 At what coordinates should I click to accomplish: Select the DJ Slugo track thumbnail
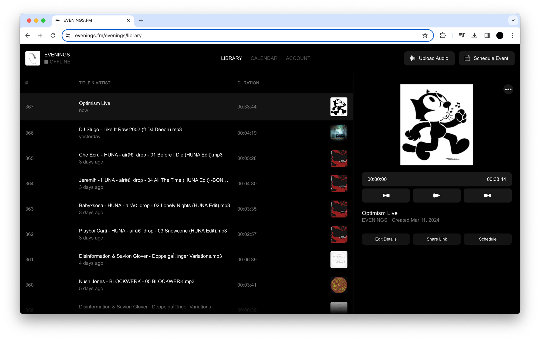pos(339,133)
